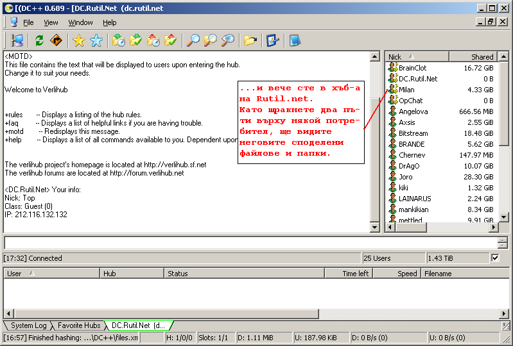Open ADL Search second magnifier icon

[211, 40]
